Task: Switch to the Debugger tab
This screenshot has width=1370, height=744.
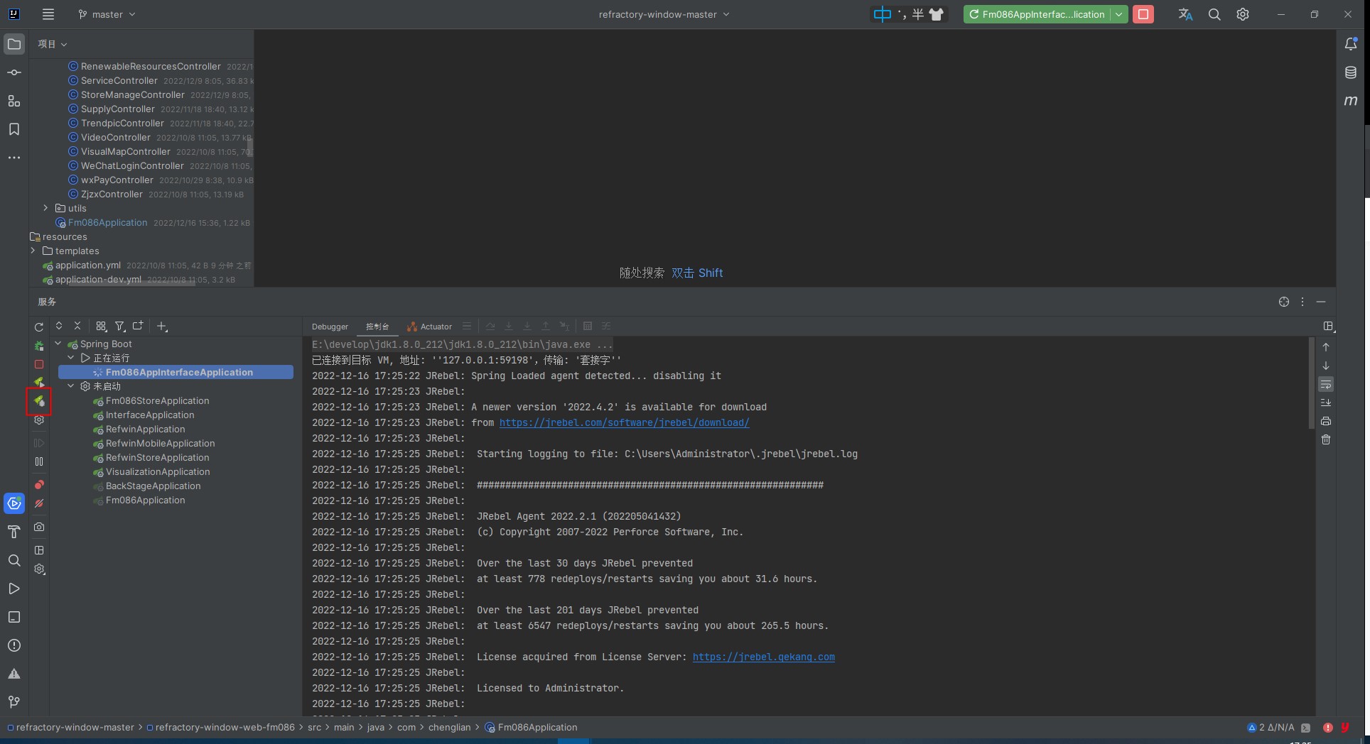Action: click(x=330, y=327)
